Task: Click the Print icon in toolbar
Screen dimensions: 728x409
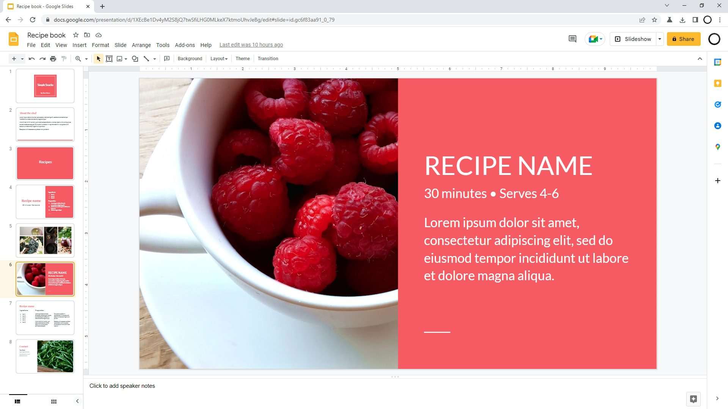Action: click(x=52, y=58)
